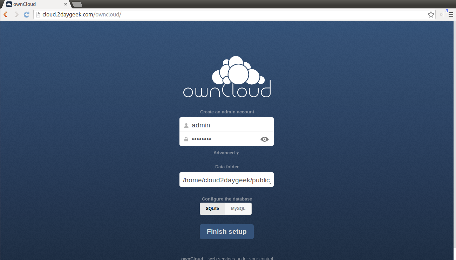
Task: Focus the admin username field
Action: [x=226, y=125]
